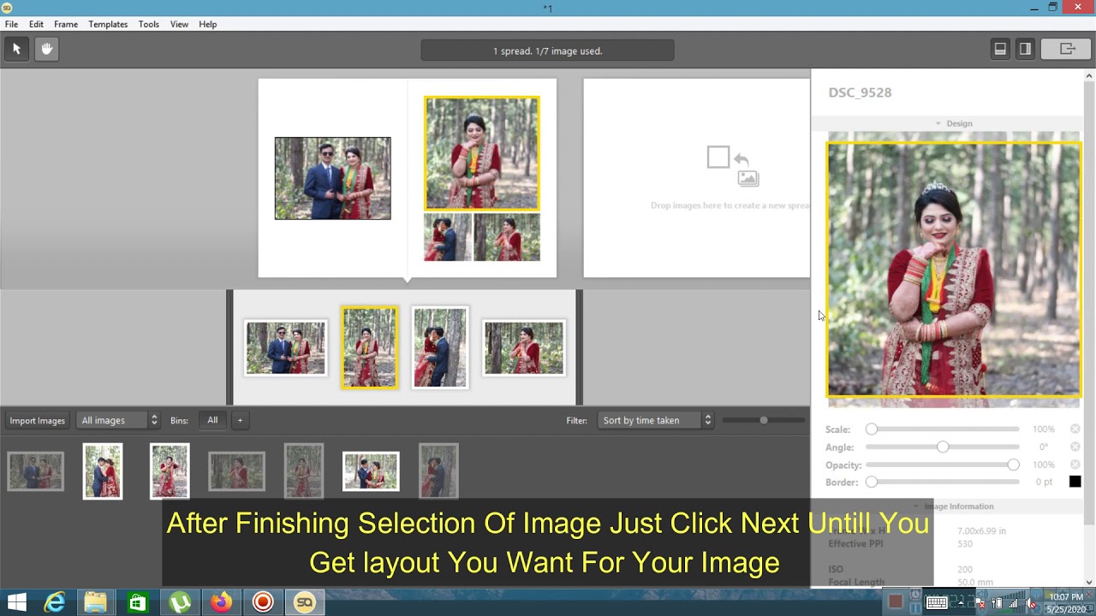Click the Border slider handle
Image resolution: width=1096 pixels, height=616 pixels.
click(x=872, y=482)
